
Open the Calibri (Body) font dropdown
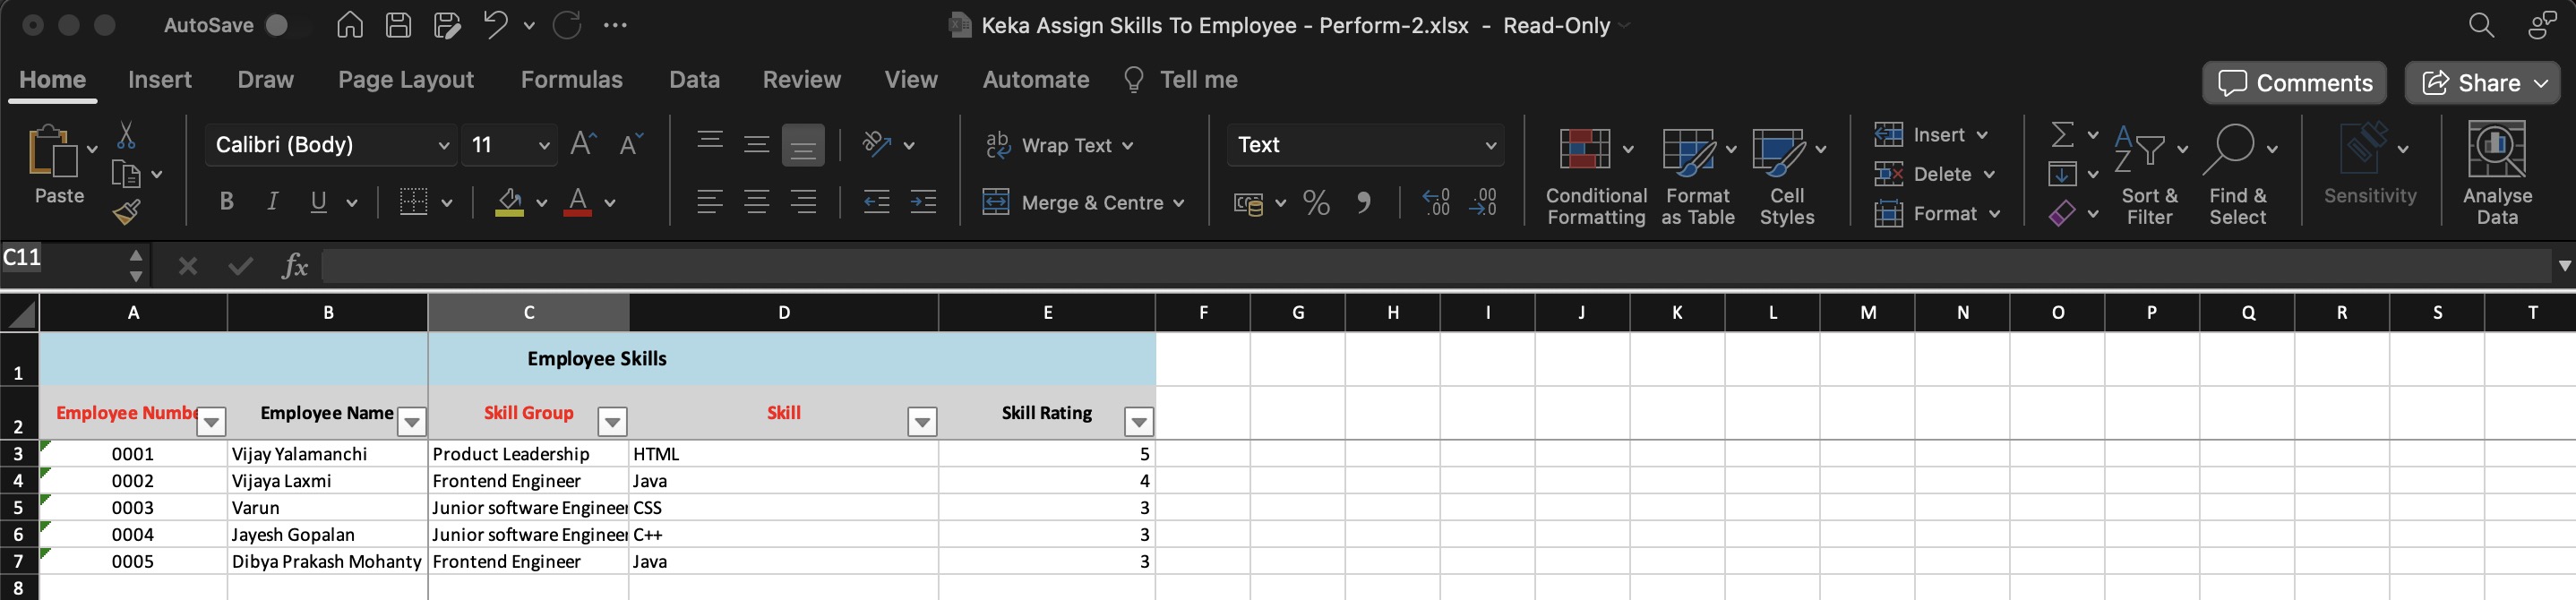tap(443, 145)
